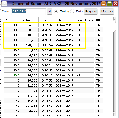The image size is (119, 118).
Task: Sort by the Date column header
Action: coord(65,20)
